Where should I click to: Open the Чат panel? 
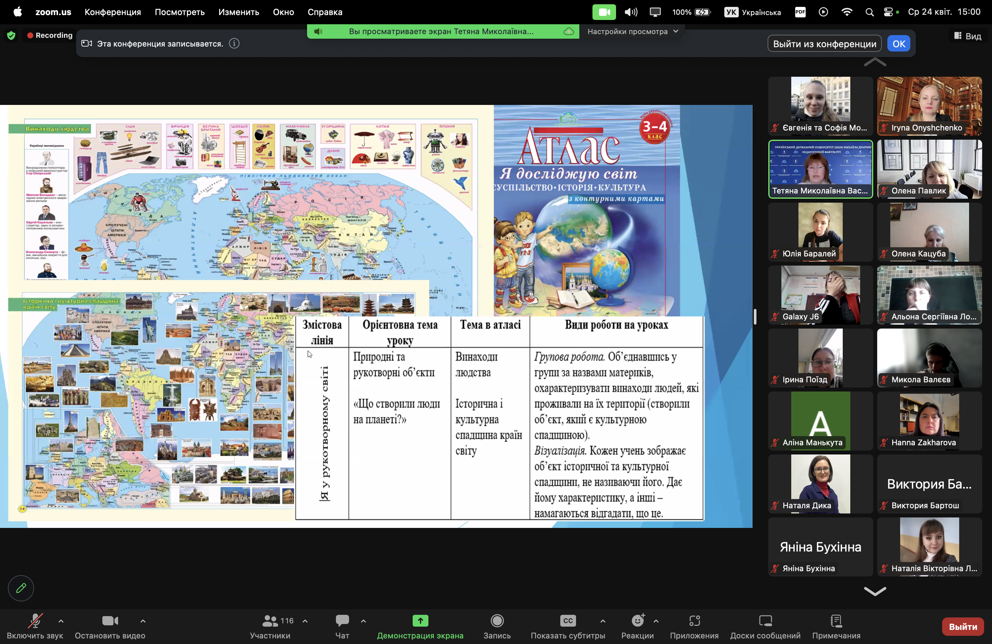[342, 626]
